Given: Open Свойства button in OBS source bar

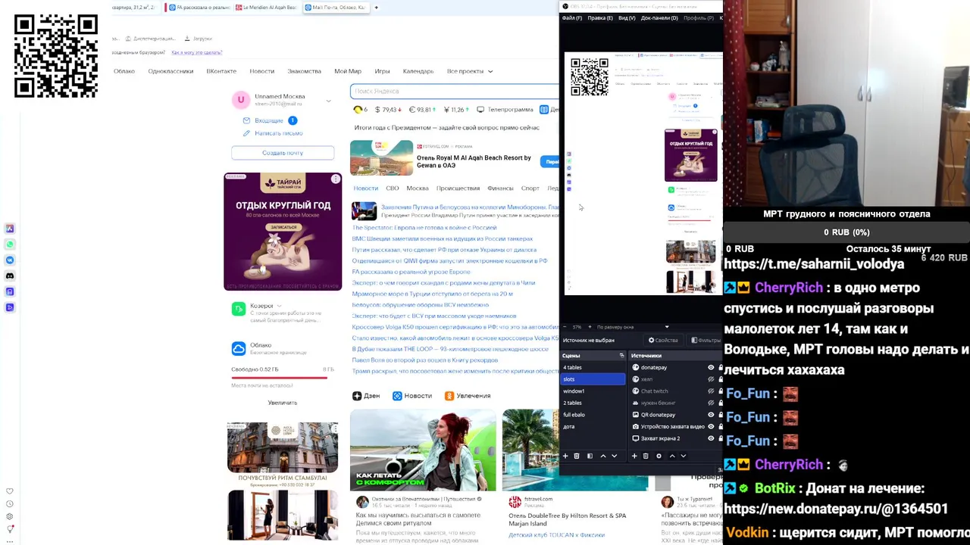Looking at the screenshot, I should [x=663, y=341].
